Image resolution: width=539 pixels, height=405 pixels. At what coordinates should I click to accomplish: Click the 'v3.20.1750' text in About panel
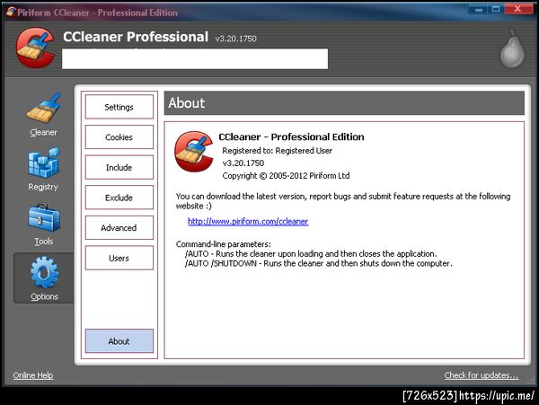coord(243,163)
